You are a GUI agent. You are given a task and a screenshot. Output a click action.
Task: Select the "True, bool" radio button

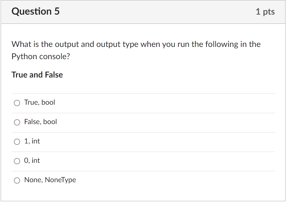pos(17,103)
